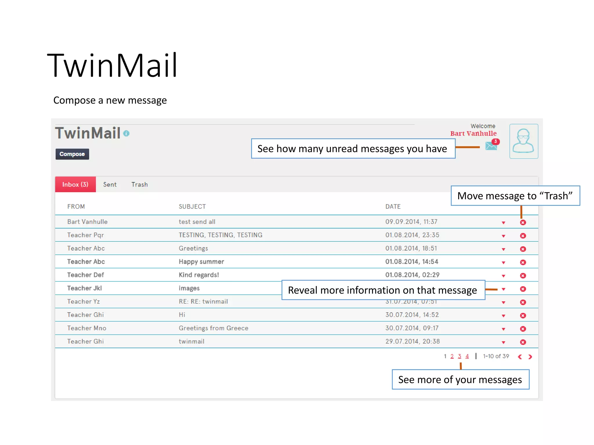594x445 pixels.
Task: Open the unread messages envelope icon
Action: tap(492, 145)
